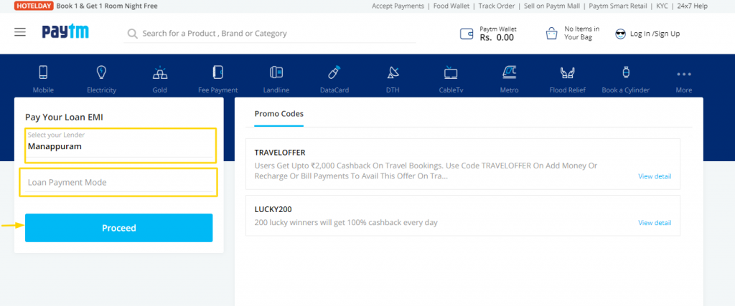Select the Flood Relief icon
The width and height of the screenshot is (735, 306).
point(567,72)
